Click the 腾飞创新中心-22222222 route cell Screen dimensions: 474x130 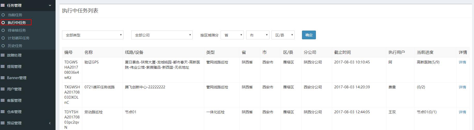coord(145,87)
